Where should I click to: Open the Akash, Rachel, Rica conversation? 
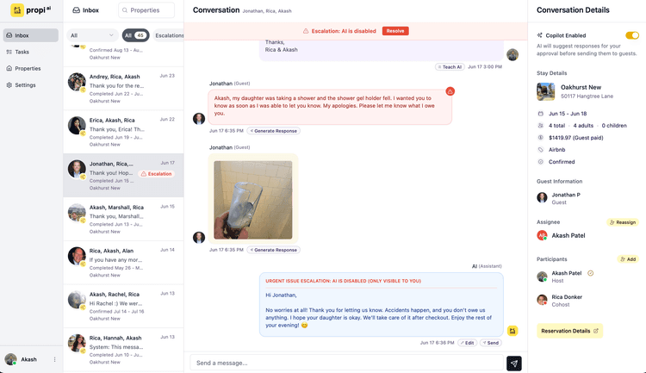123,306
